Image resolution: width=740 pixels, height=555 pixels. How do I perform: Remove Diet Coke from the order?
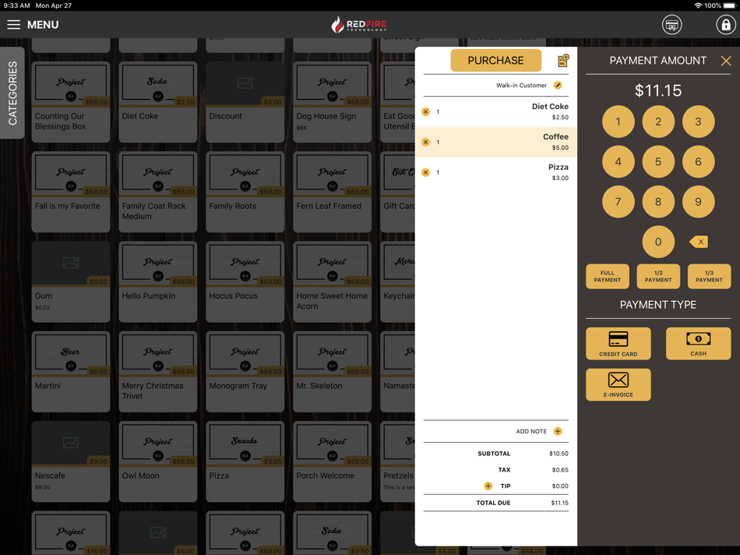tap(425, 112)
